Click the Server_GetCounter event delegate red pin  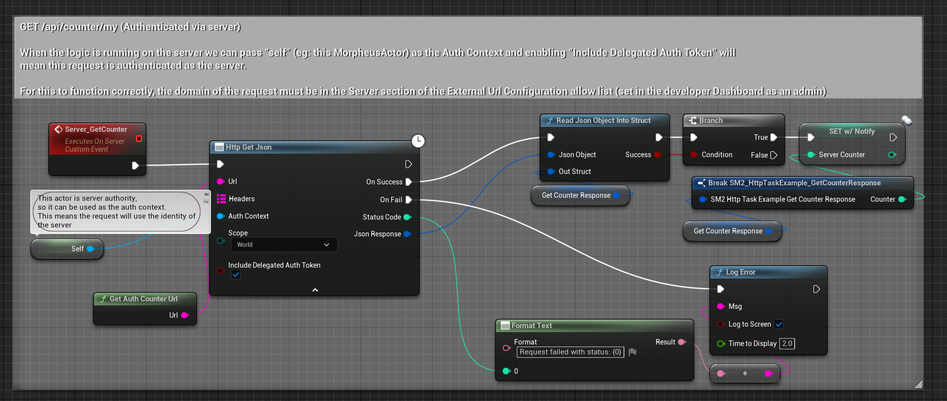coord(139,139)
